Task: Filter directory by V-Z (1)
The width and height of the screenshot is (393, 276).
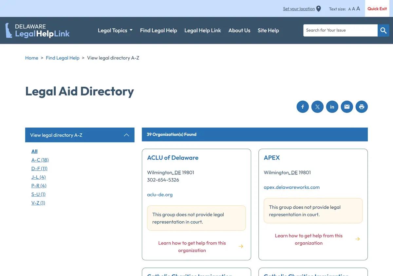Action: [38, 203]
